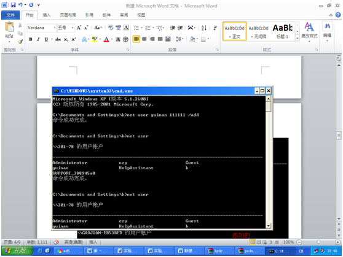
Task: Switch to the 页面布局 Page Layout tab
Action: point(68,15)
